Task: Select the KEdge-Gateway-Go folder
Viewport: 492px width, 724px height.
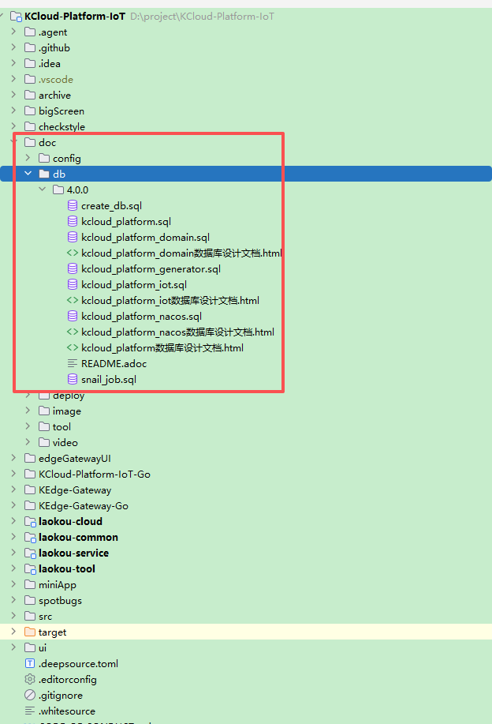Action: [x=83, y=506]
